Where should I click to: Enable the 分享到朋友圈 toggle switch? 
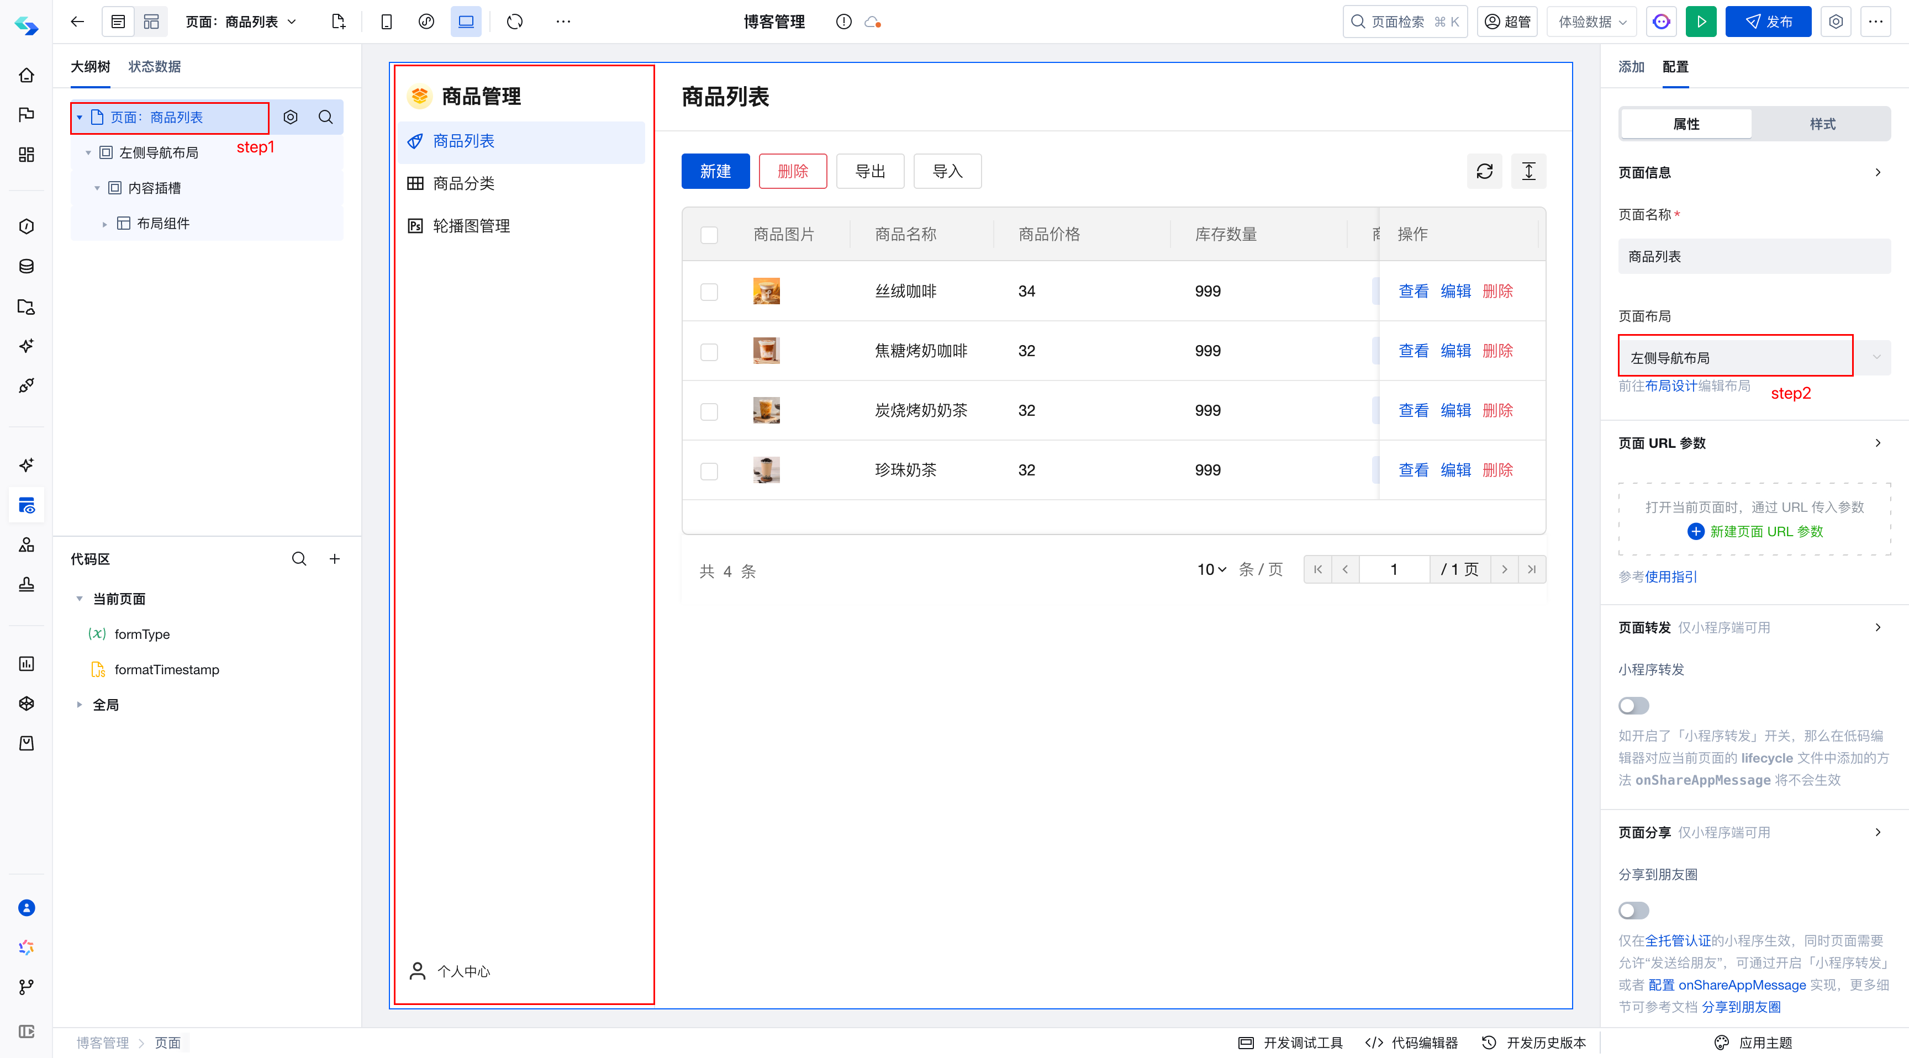point(1633,910)
